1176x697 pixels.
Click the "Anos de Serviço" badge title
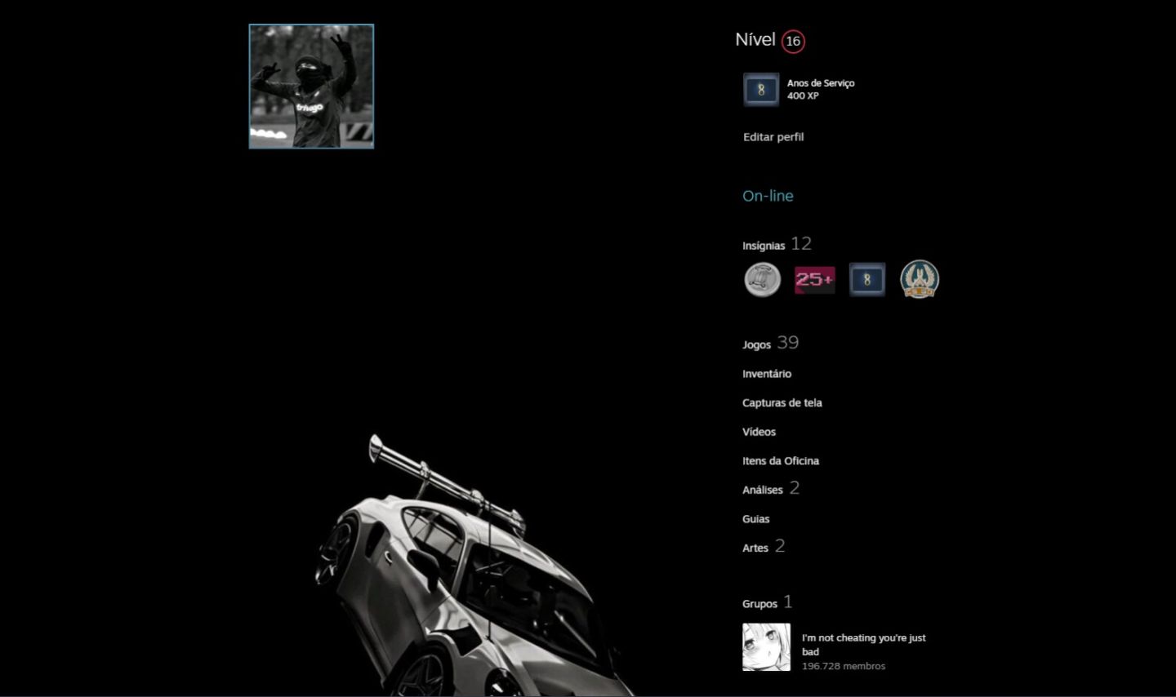[821, 83]
